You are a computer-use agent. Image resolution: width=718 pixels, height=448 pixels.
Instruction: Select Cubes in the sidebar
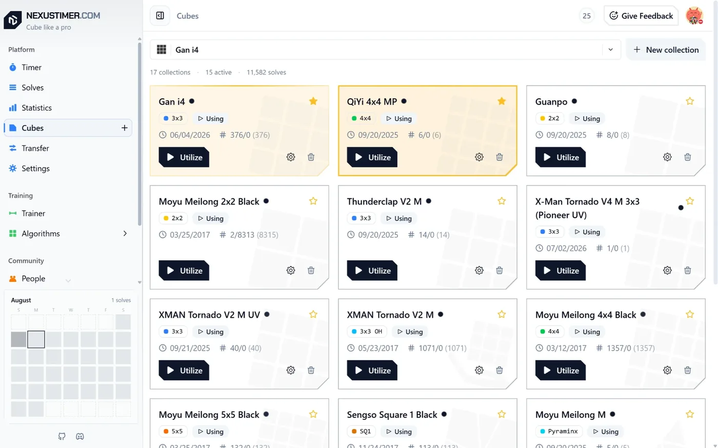click(x=68, y=128)
